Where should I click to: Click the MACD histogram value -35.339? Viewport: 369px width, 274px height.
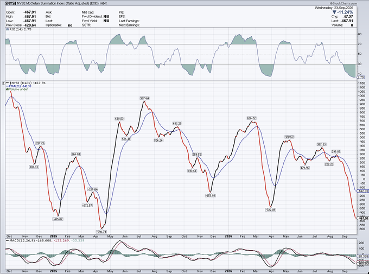tap(78, 240)
